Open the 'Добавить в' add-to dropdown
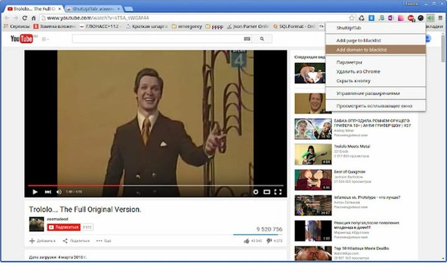Image resolution: width=447 pixels, height=279 pixels. point(42,241)
